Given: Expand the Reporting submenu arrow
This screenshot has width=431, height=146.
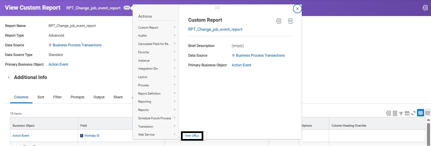Looking at the screenshot, I should pyautogui.click(x=175, y=101).
